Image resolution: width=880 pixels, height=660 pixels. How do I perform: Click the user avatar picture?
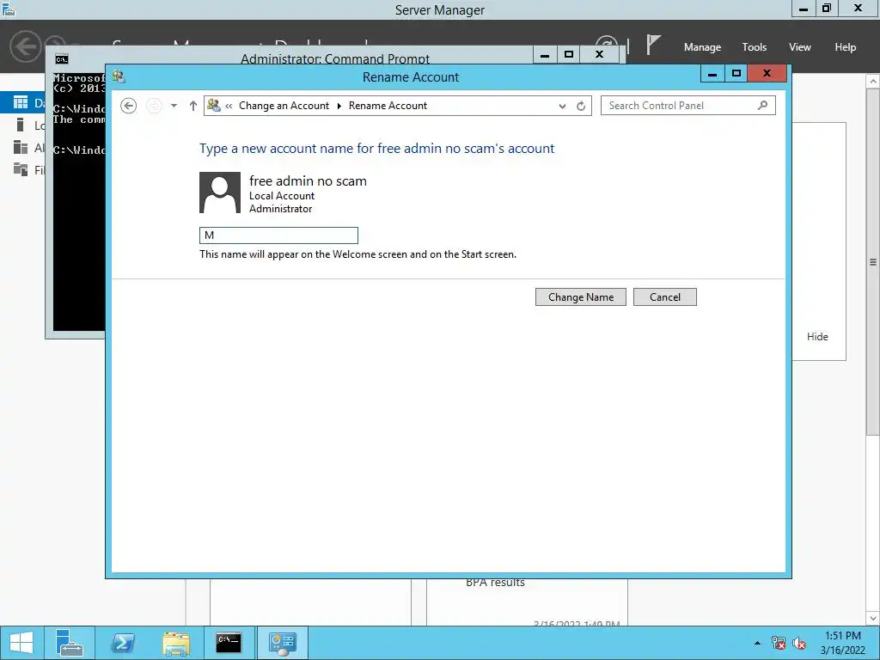tap(220, 192)
